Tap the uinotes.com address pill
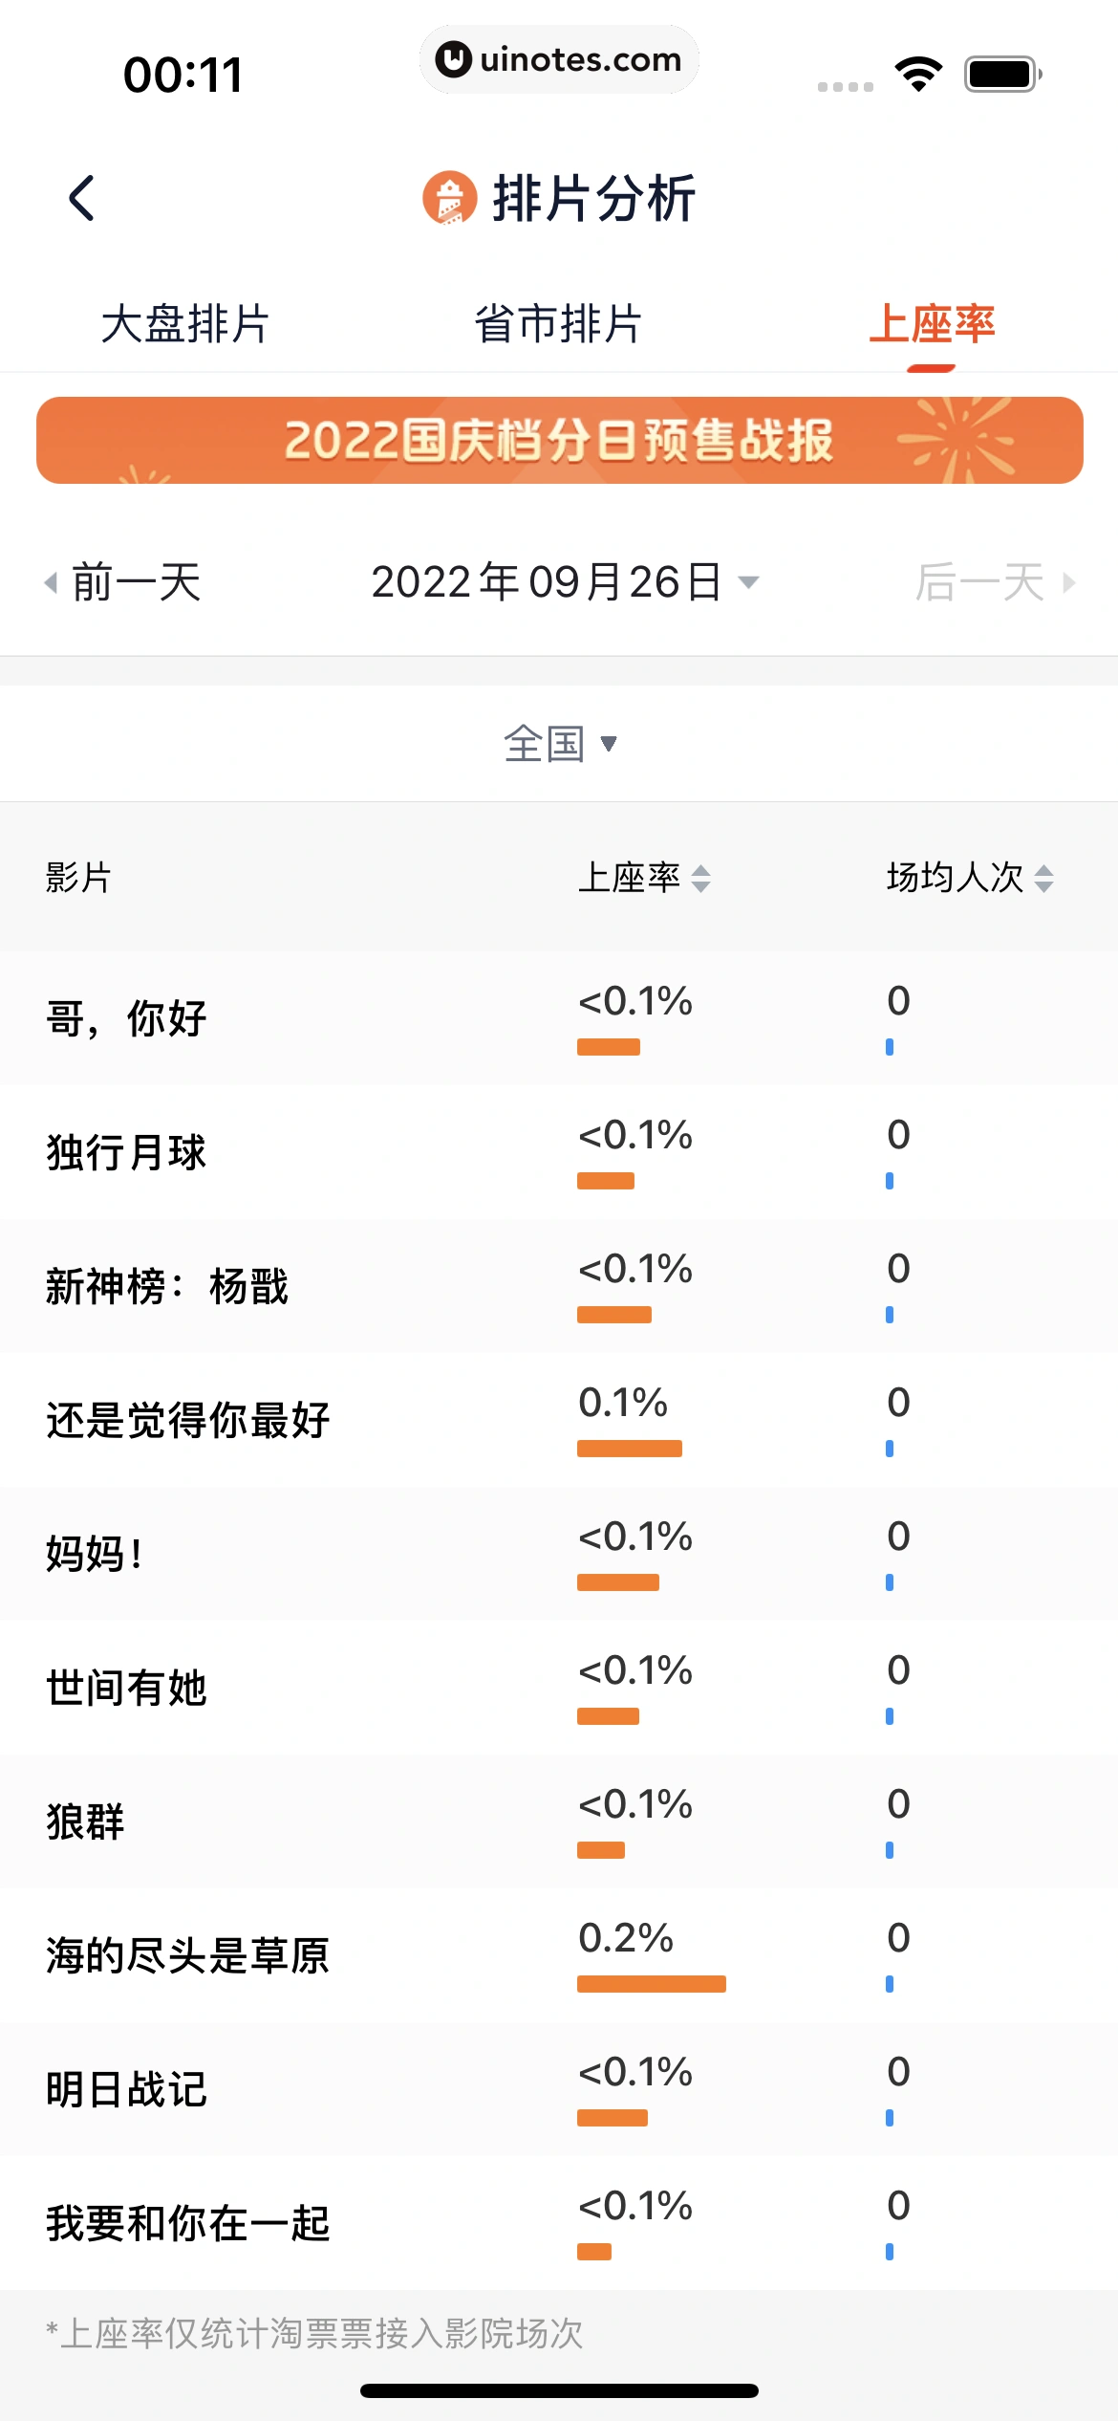This screenshot has width=1118, height=2421. coord(559,59)
